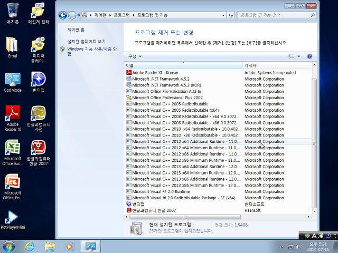
Task: Click the volume speaker tray icon
Action: (x=298, y=247)
